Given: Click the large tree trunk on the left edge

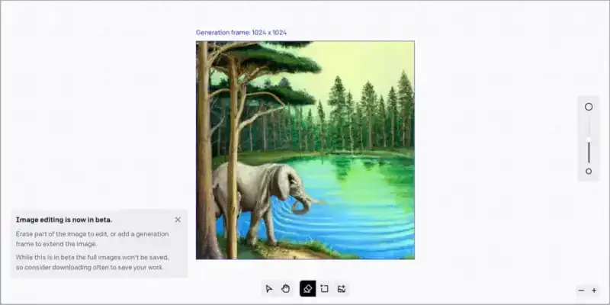Looking at the screenshot, I should [x=203, y=152].
